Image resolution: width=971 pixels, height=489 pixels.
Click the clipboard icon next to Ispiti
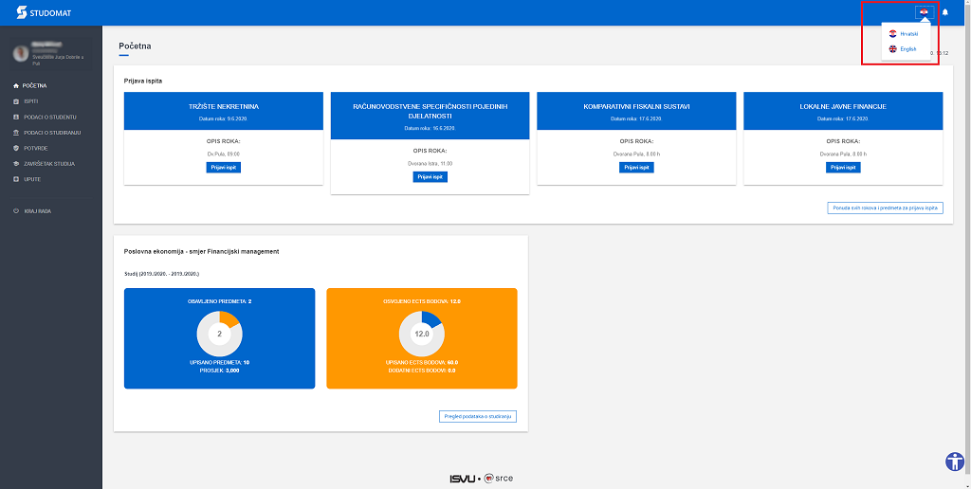point(15,101)
